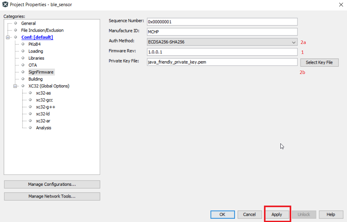Select the General category

[x=28, y=24]
